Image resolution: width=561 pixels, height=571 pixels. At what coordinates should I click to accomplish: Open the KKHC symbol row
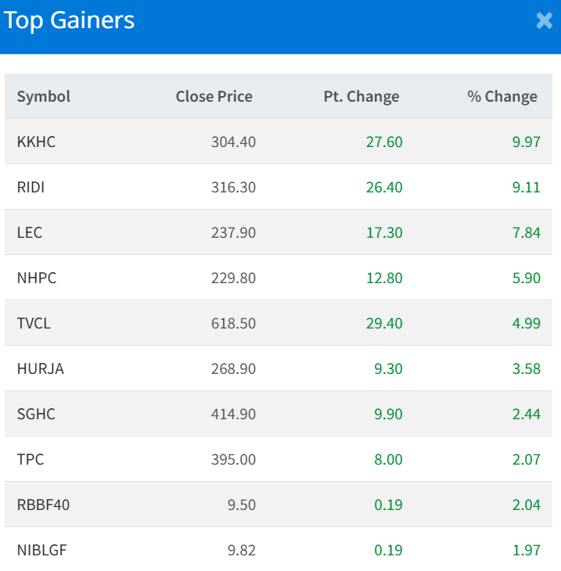point(36,142)
